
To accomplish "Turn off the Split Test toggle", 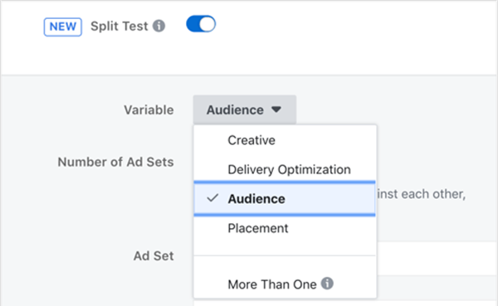I will [x=201, y=24].
